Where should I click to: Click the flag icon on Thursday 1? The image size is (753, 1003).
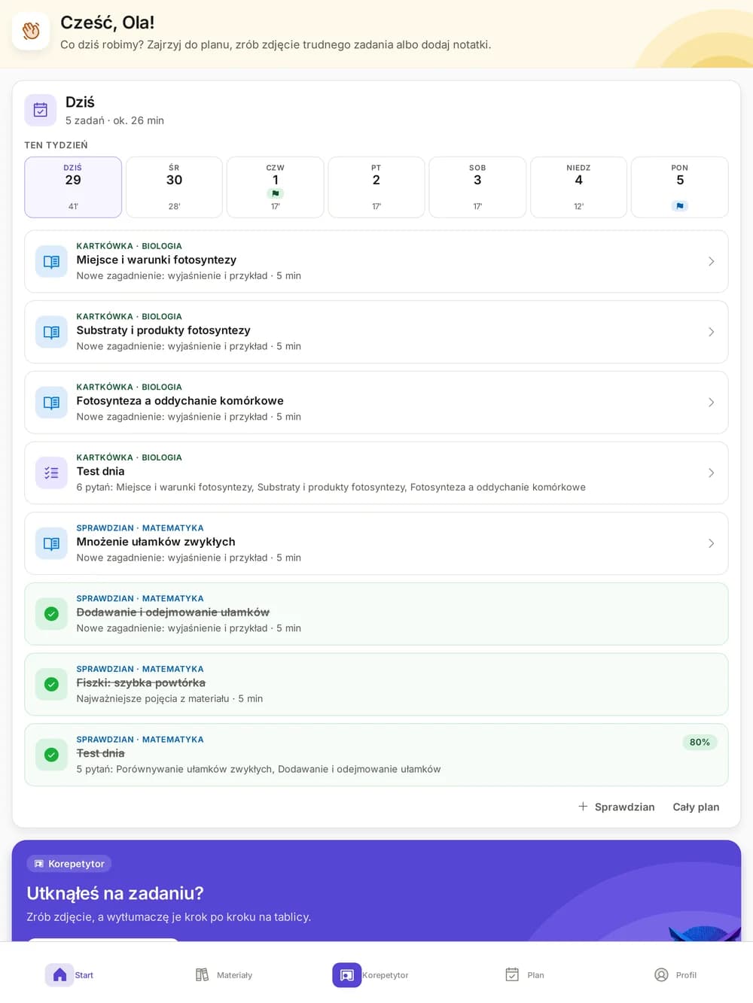pos(276,193)
